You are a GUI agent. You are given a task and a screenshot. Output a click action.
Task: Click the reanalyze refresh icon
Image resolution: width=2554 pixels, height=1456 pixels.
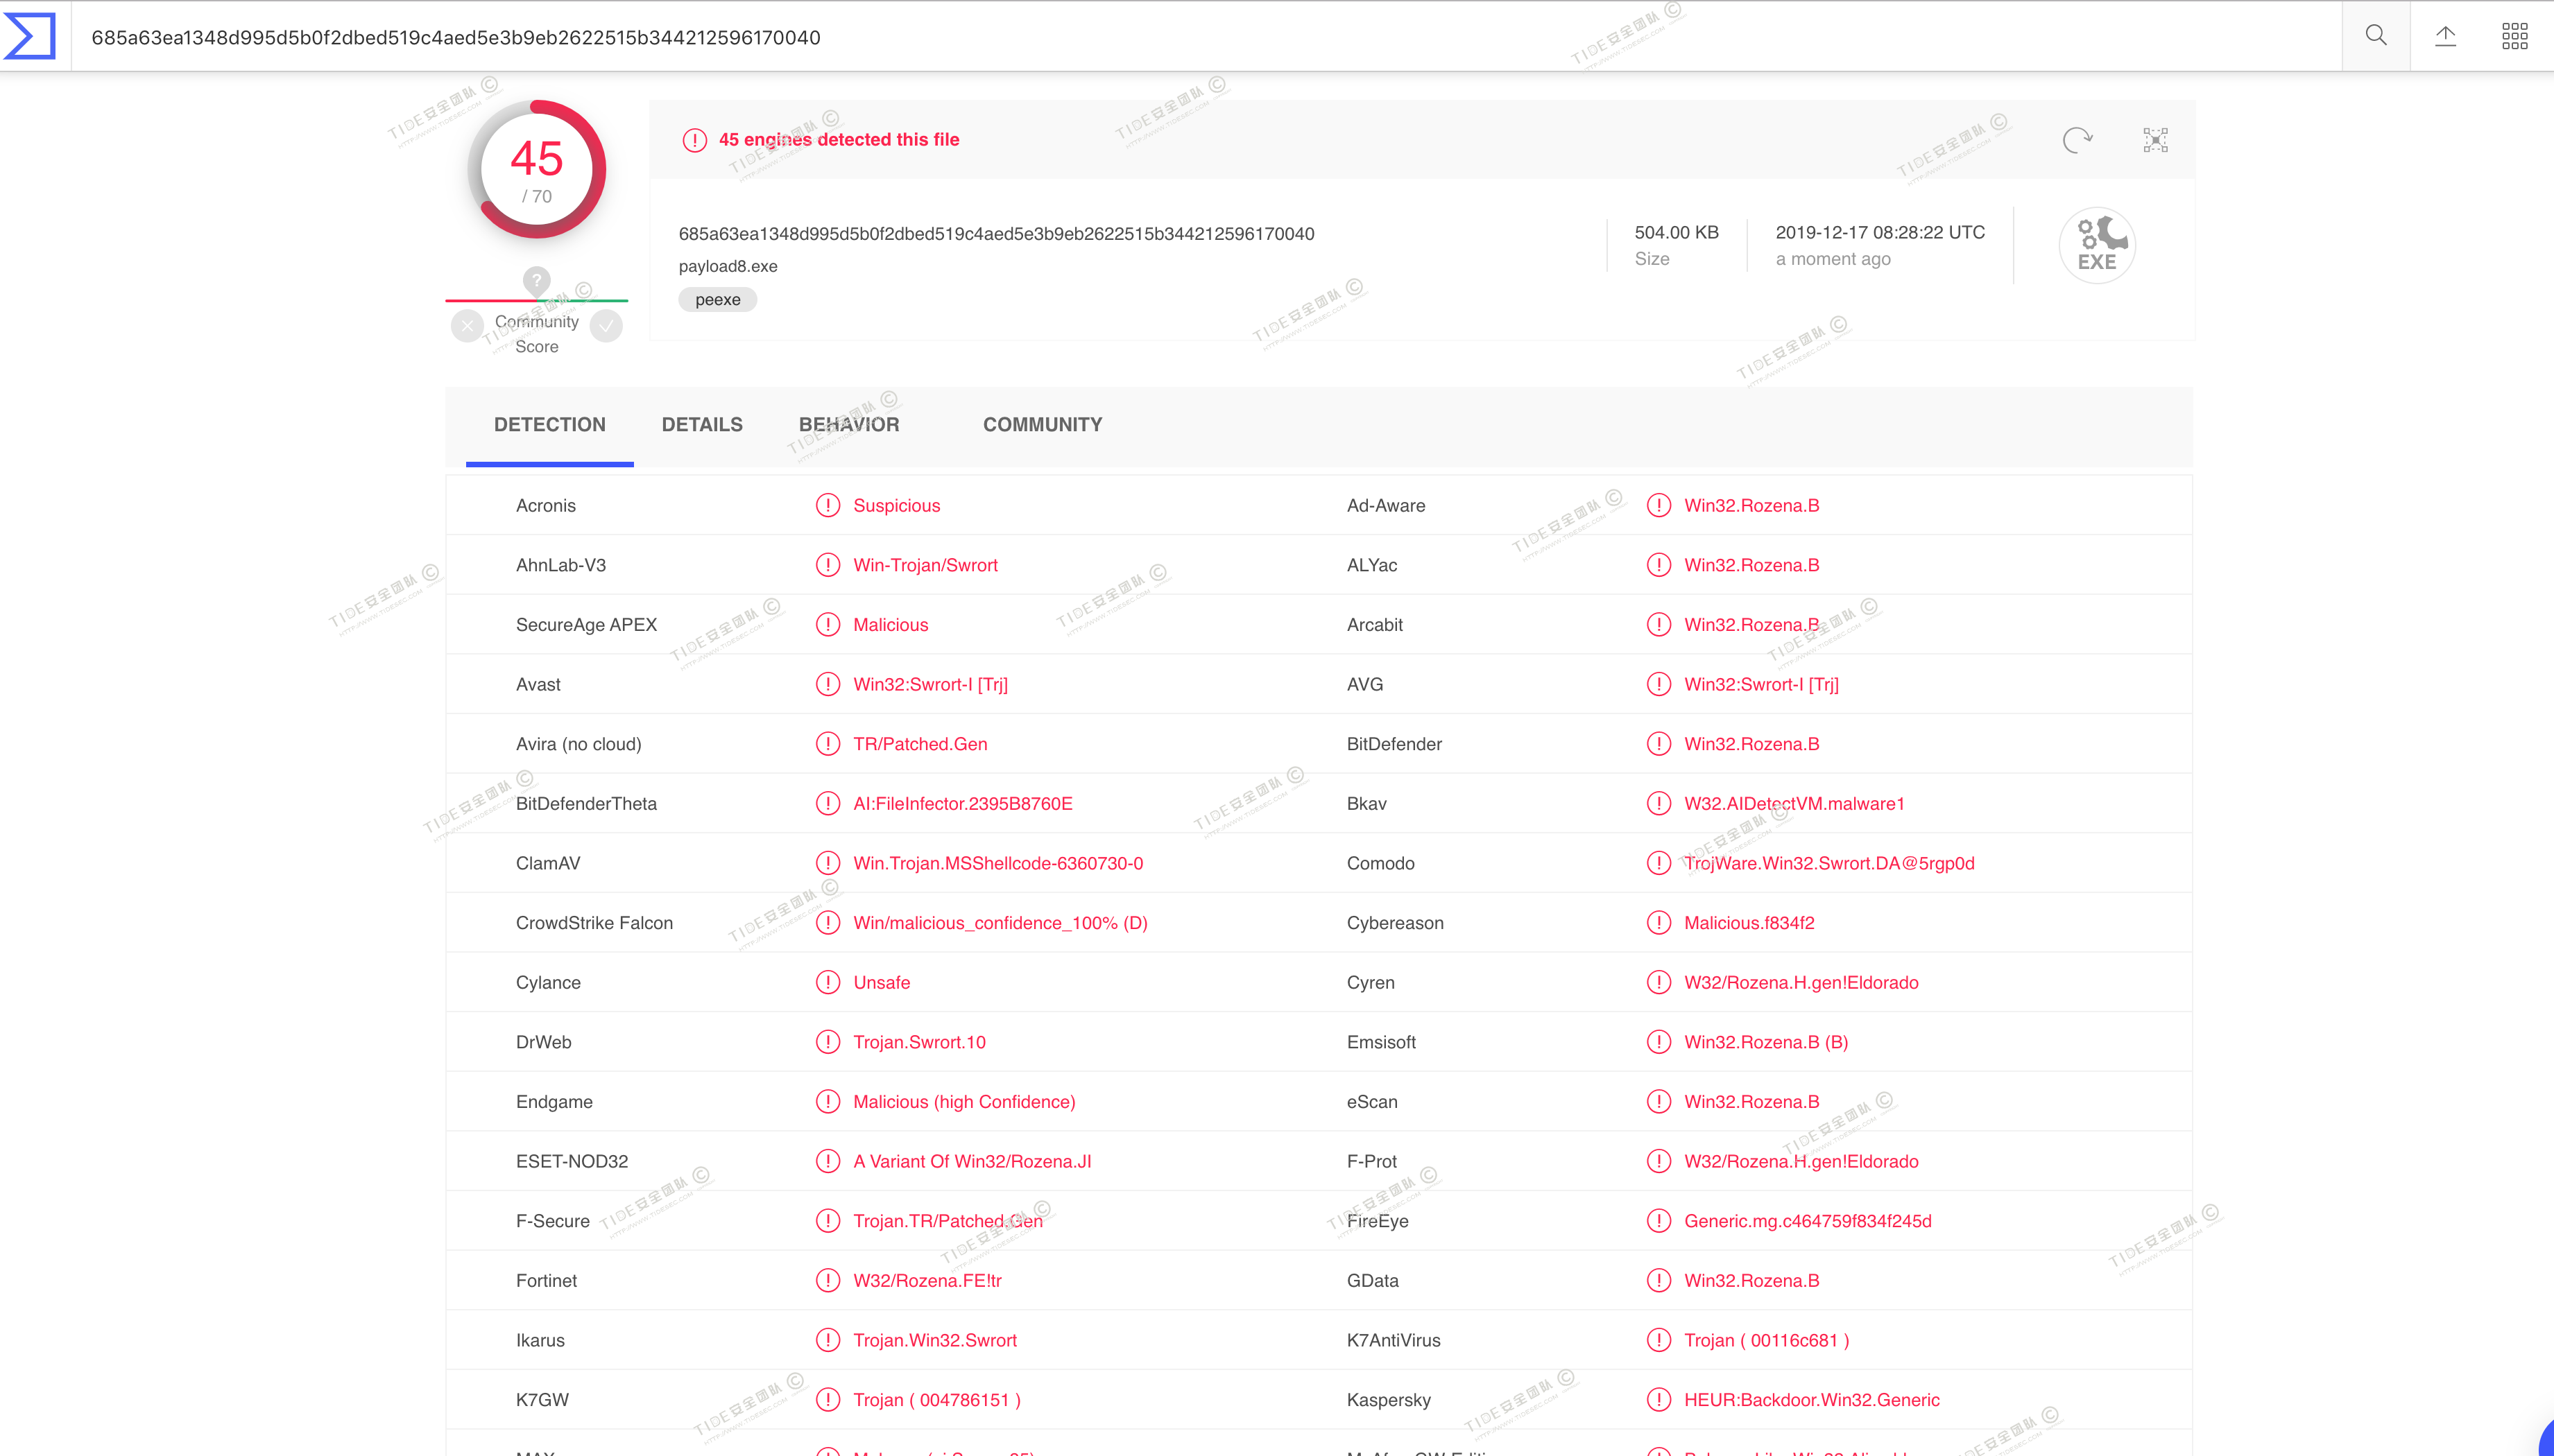(2077, 140)
